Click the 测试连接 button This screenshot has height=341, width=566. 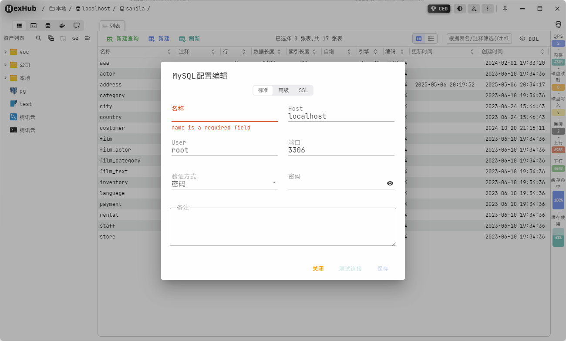point(350,268)
